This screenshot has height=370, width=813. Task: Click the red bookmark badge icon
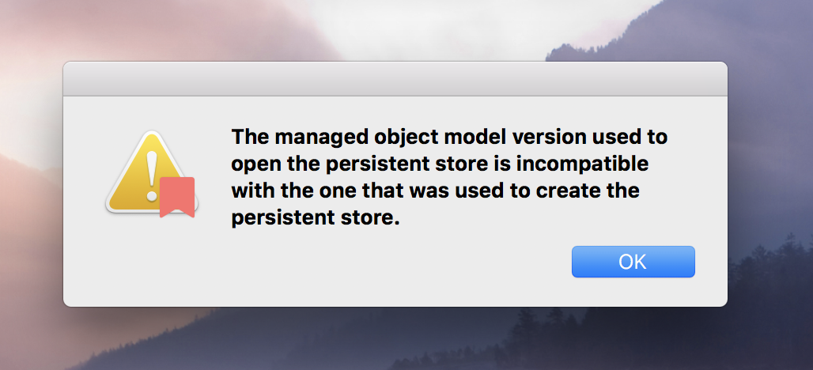177,197
